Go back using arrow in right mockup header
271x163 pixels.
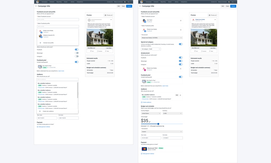point(140,6)
